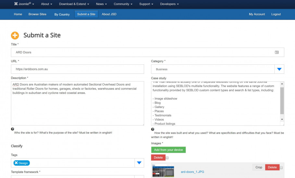295x178 pixels.
Task: Open the About dropdown menu
Action: coord(46,4)
